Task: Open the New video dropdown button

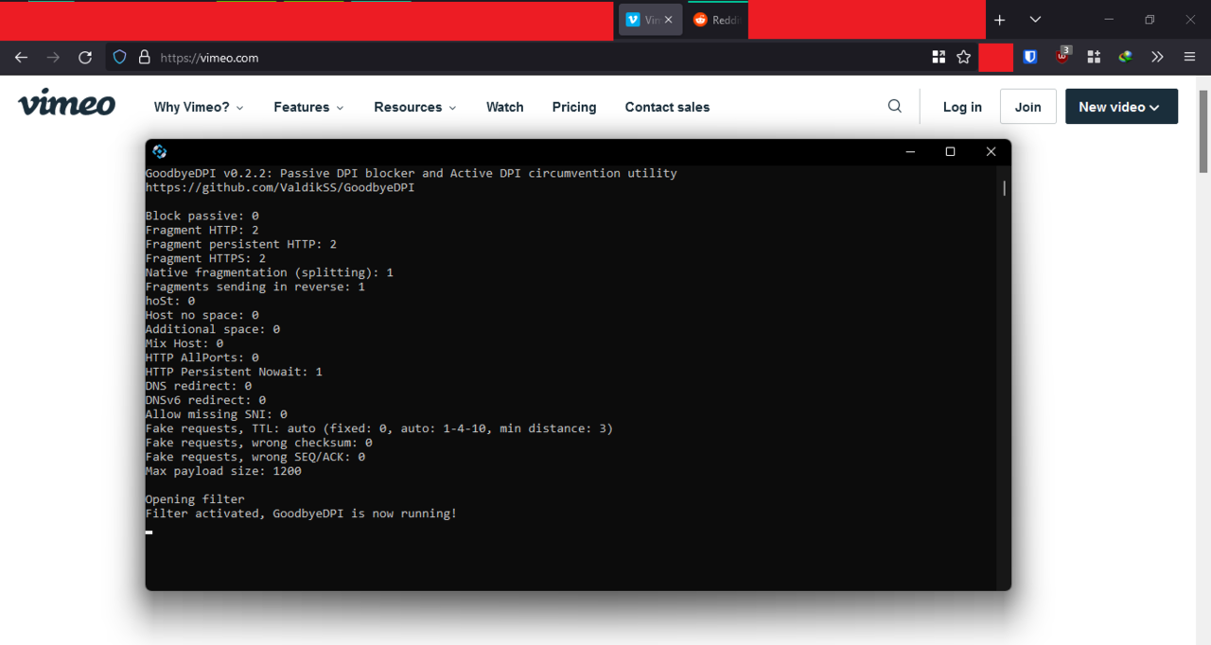Action: click(x=1121, y=107)
